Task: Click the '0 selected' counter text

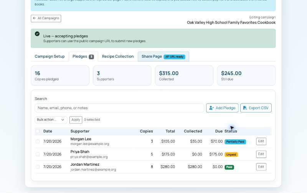Action: click(92, 120)
